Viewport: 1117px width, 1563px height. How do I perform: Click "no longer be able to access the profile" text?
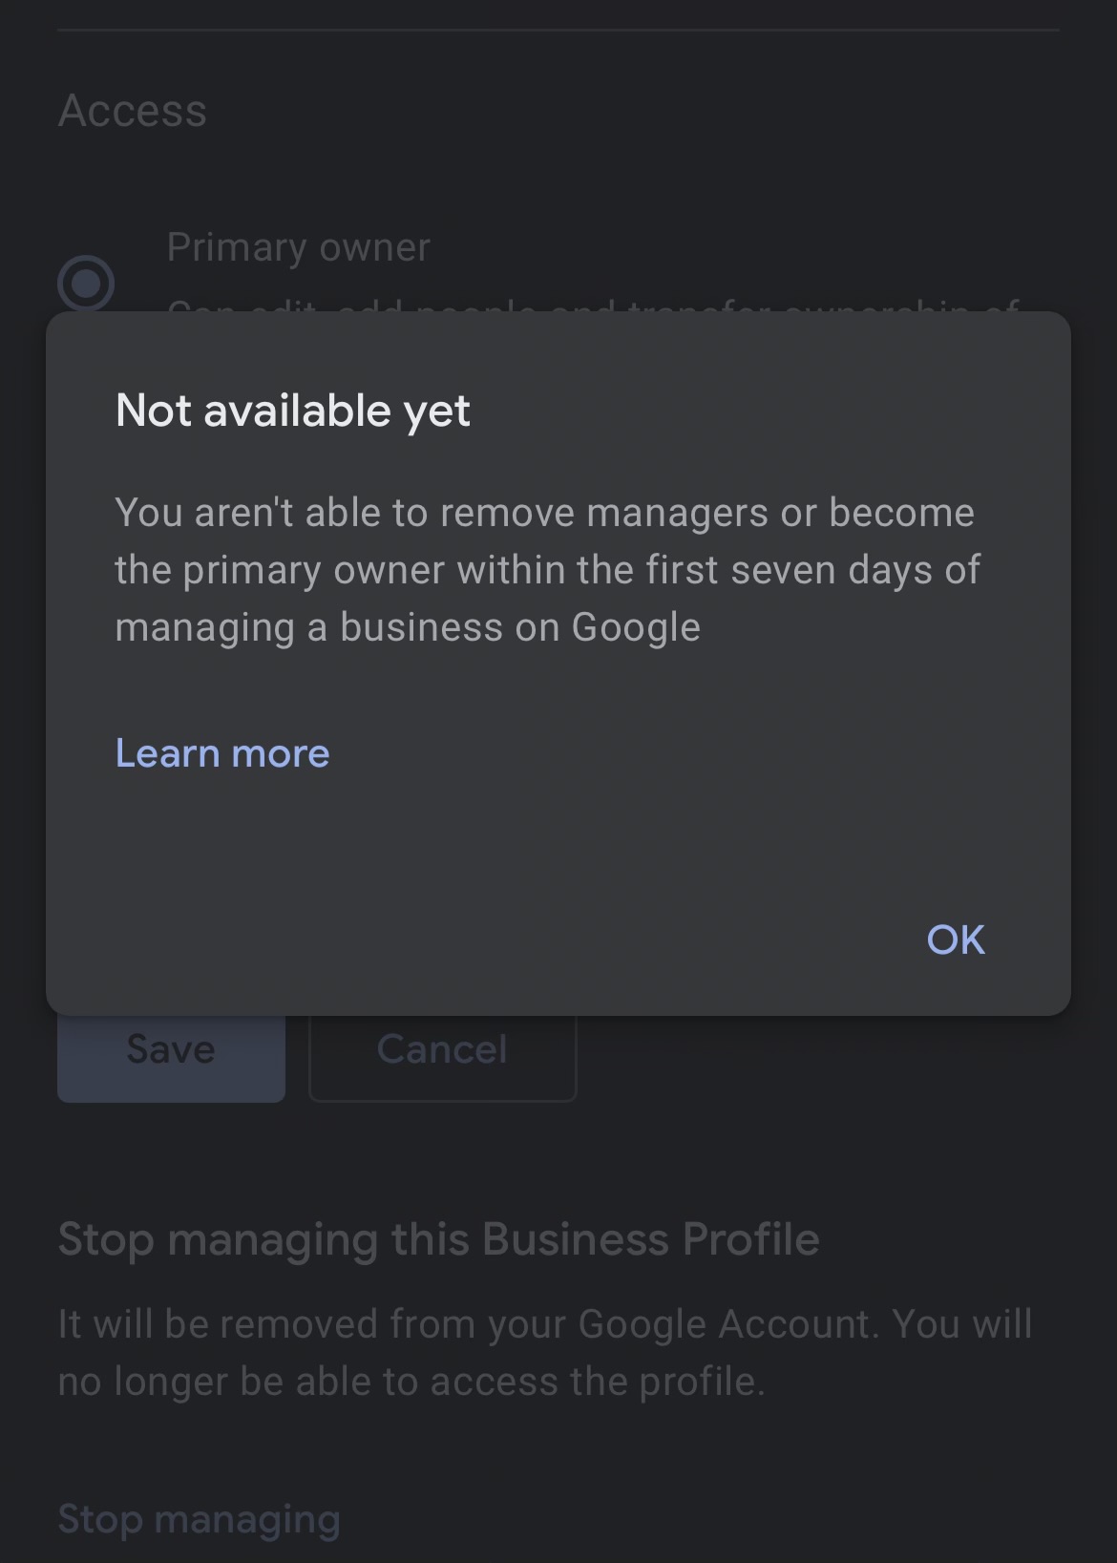point(411,1382)
